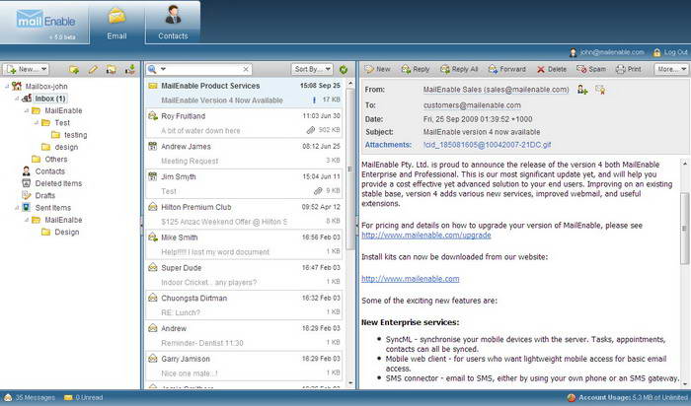Forward the open message
The width and height of the screenshot is (691, 406).
[506, 69]
